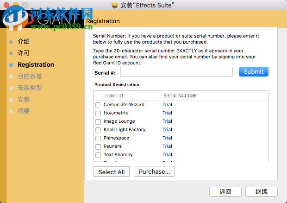Click the Serial Number column header
Screen dimensions: 287x203
181,95
